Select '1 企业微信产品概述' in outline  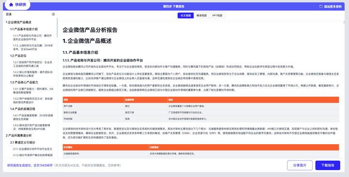[18, 22]
